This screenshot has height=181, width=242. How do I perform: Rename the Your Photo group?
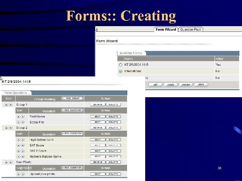(x=98, y=162)
